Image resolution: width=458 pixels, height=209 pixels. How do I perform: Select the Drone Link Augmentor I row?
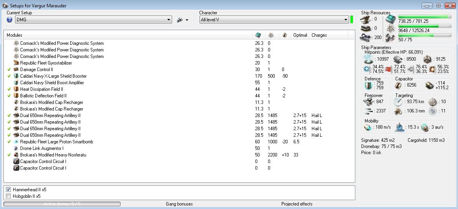[x=179, y=148]
